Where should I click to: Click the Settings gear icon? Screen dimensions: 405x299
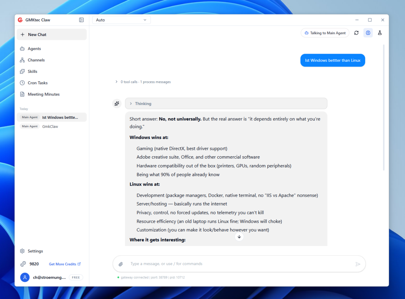22,251
